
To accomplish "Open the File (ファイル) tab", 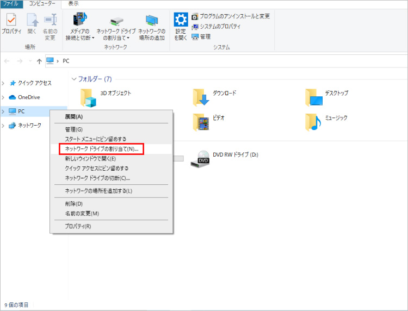I will [x=11, y=4].
